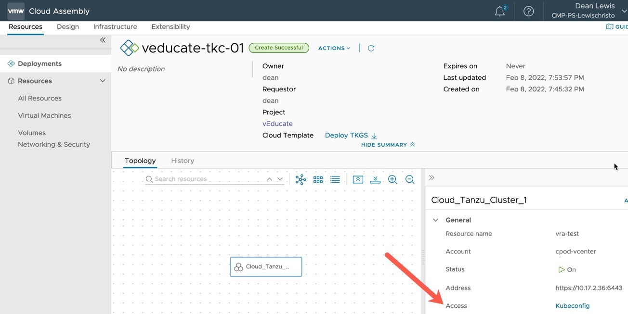The image size is (628, 314).
Task: Open Networking & Security in the sidebar
Action: pyautogui.click(x=54, y=144)
